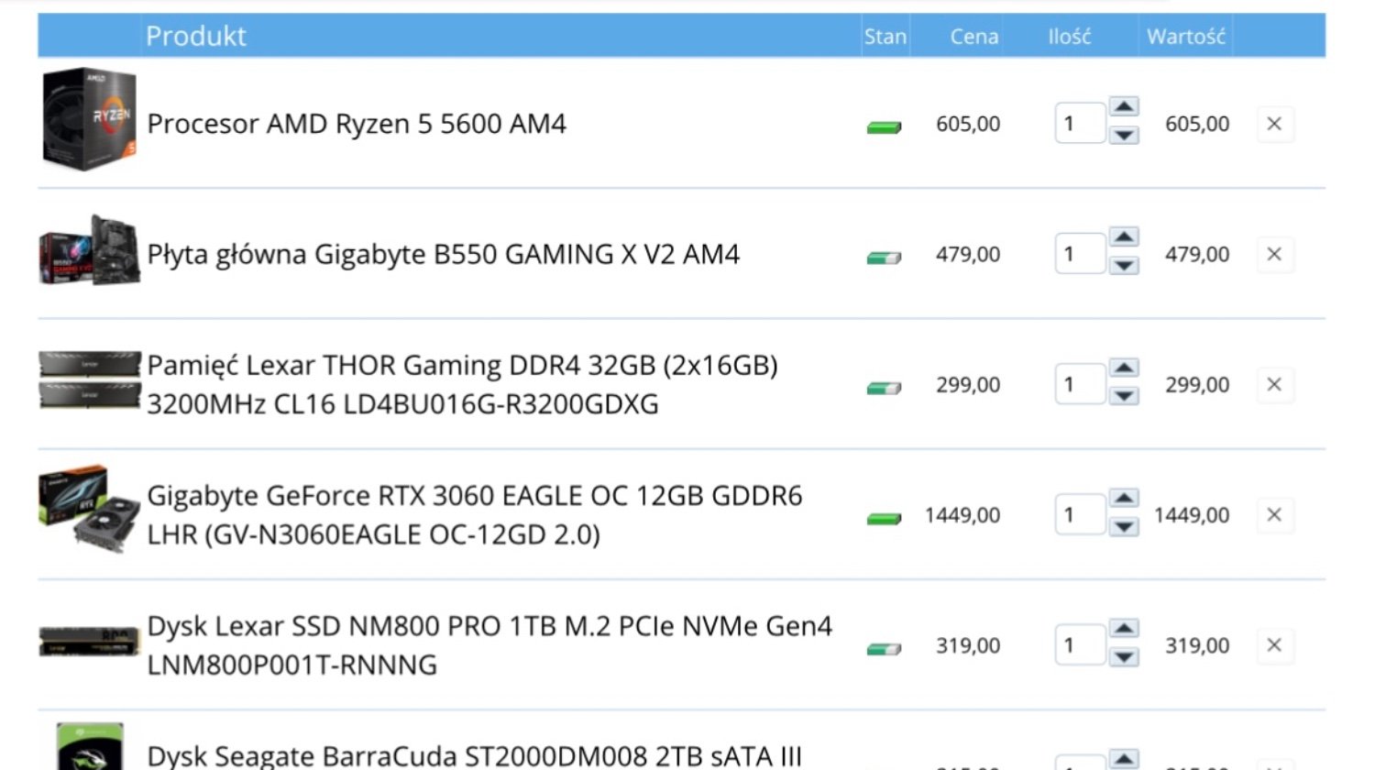This screenshot has height=770, width=1375.
Task: Select the 479,00 price in Cena column
Action: click(968, 254)
